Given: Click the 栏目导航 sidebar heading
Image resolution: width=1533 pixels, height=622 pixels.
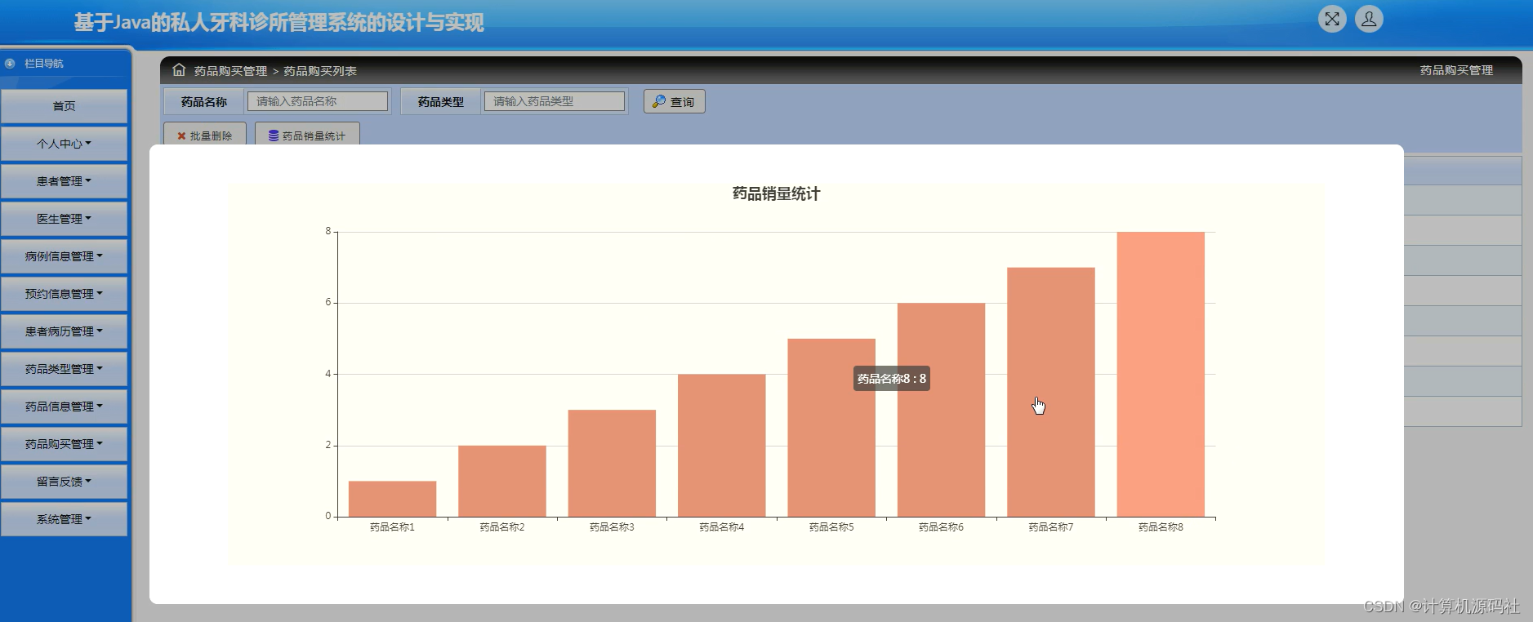Looking at the screenshot, I should (x=44, y=63).
